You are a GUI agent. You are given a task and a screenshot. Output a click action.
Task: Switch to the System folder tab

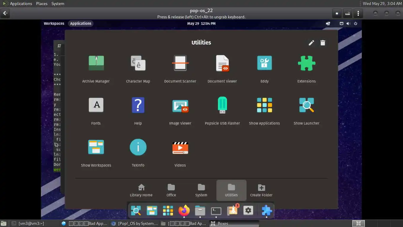pyautogui.click(x=201, y=190)
